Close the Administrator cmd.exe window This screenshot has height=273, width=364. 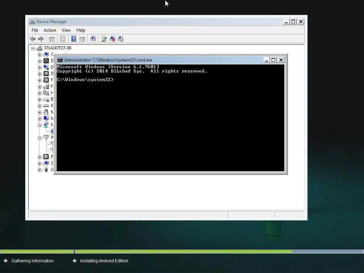tap(281, 60)
